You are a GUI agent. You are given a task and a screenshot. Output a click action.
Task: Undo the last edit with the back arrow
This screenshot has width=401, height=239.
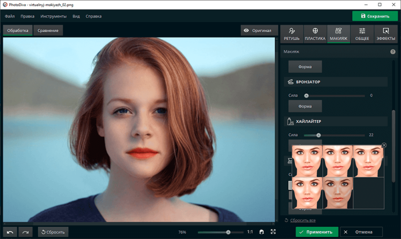10,232
